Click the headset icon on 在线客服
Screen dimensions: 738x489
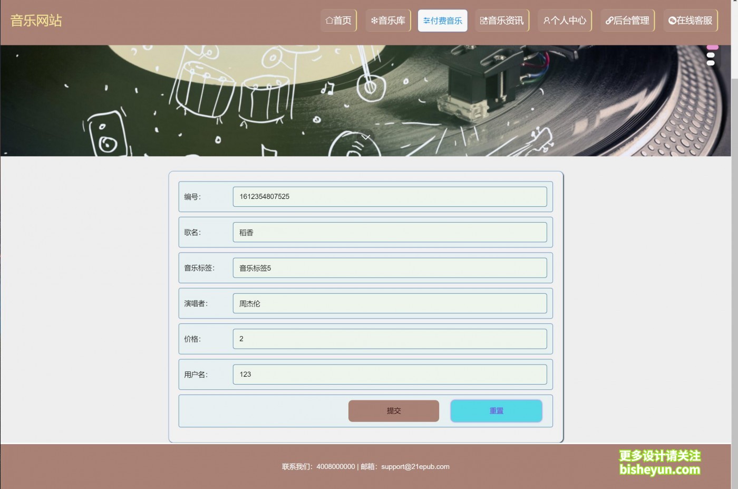point(672,20)
